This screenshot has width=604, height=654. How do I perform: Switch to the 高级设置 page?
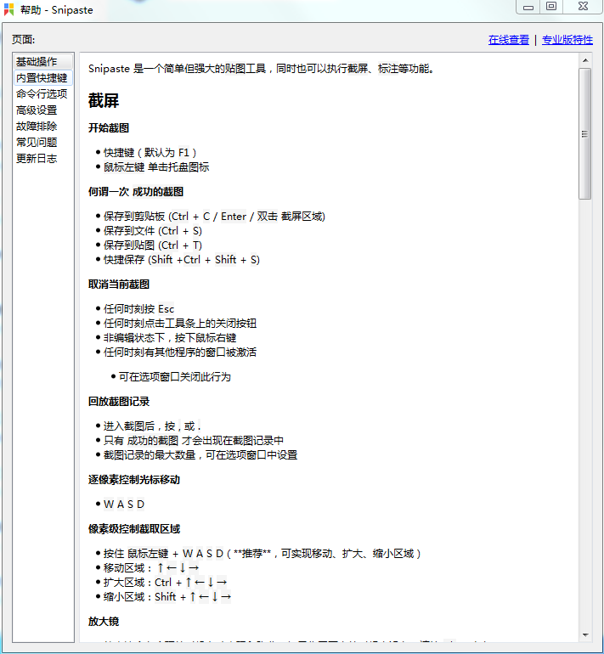coord(37,110)
